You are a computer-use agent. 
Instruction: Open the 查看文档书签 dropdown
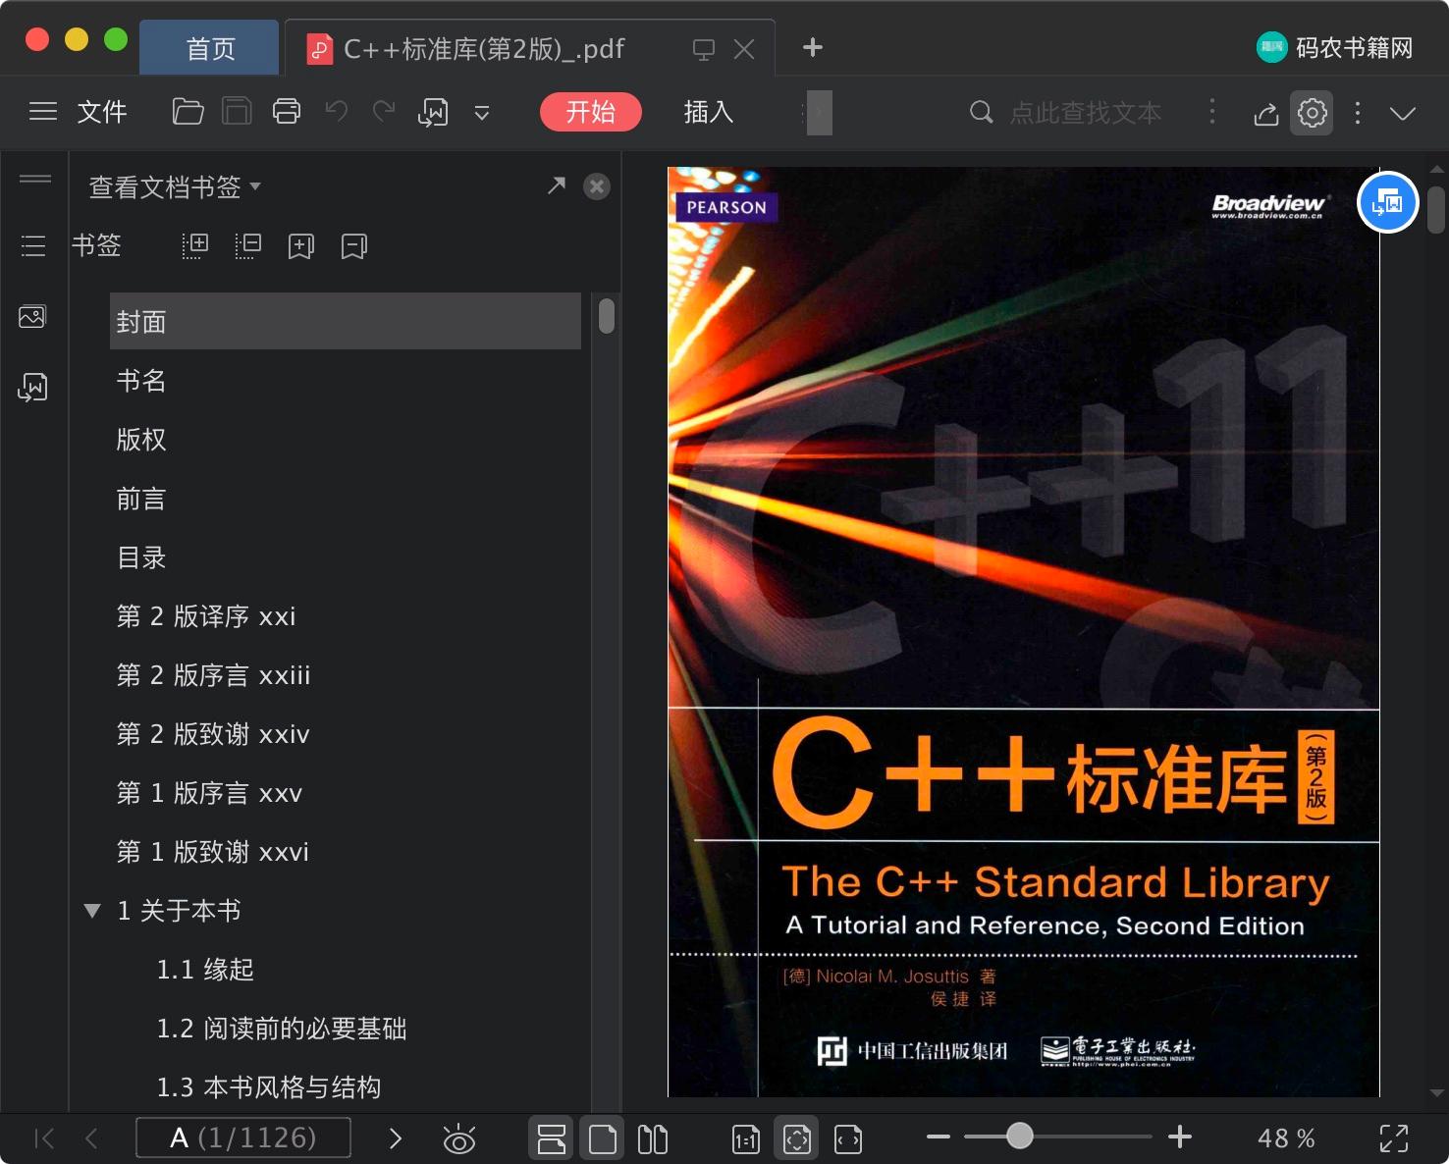tap(175, 186)
